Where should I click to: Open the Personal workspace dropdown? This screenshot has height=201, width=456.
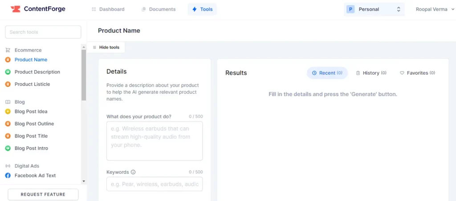[374, 9]
